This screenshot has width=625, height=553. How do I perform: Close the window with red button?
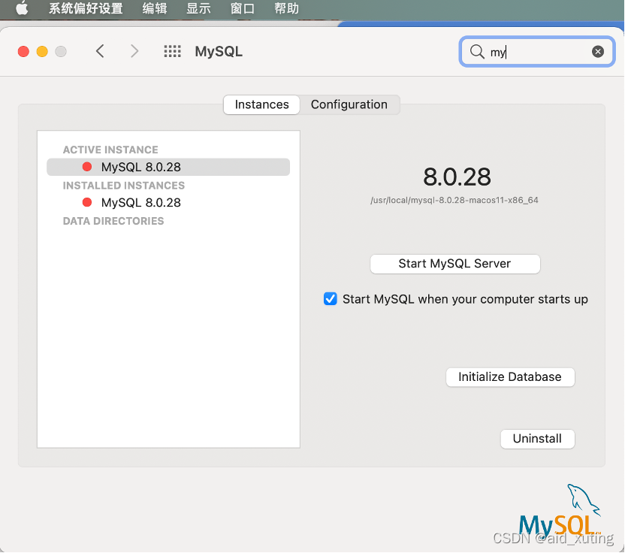[23, 51]
